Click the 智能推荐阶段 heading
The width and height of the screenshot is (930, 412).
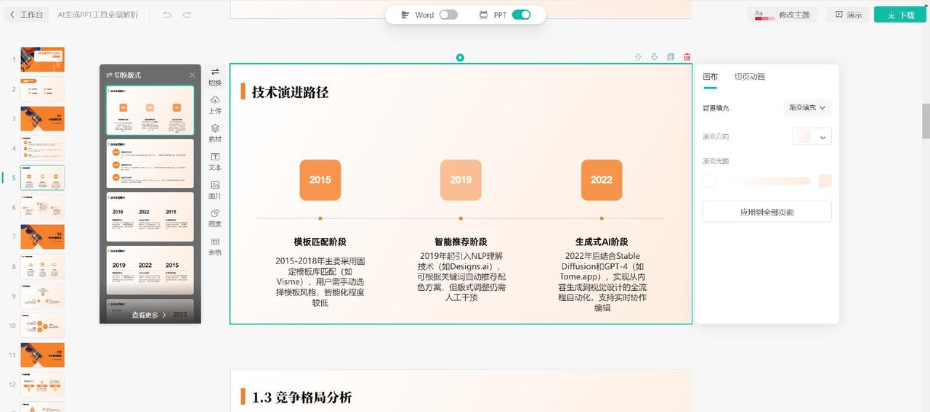pos(461,242)
